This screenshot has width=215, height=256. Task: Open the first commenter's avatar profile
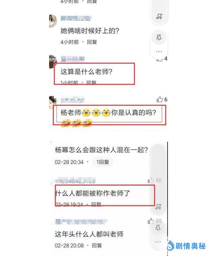pos(53,21)
